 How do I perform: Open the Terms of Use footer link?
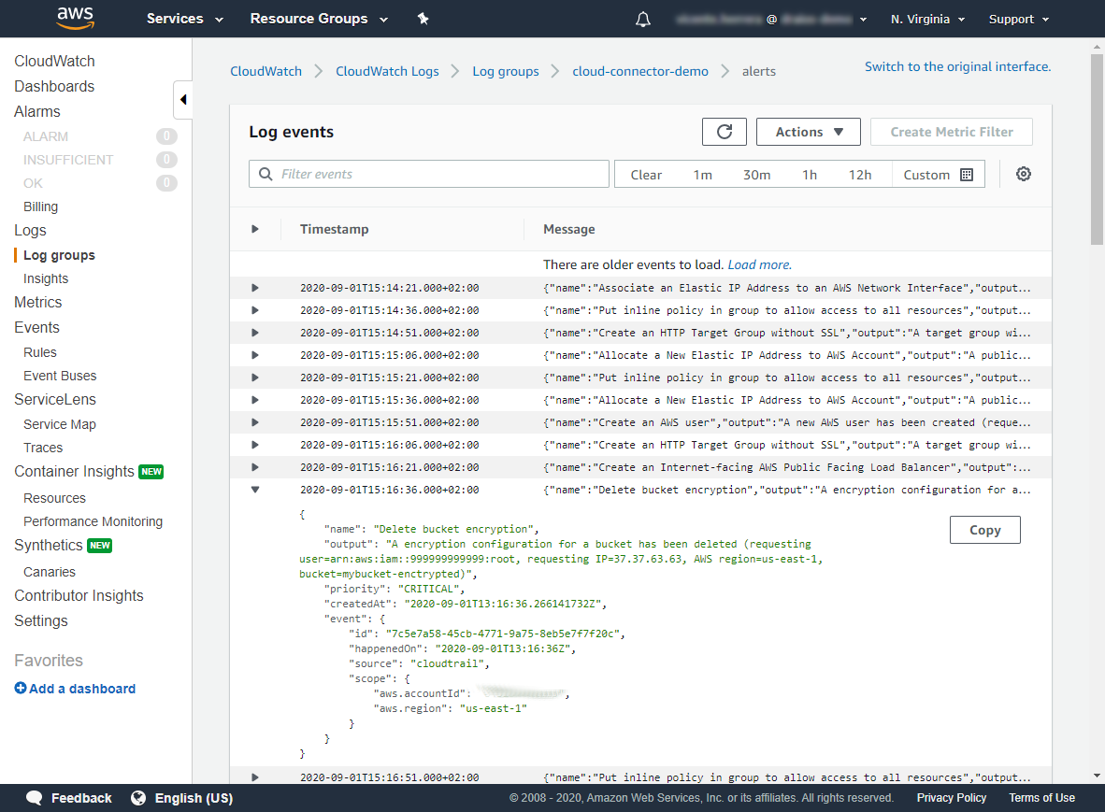tap(1041, 798)
